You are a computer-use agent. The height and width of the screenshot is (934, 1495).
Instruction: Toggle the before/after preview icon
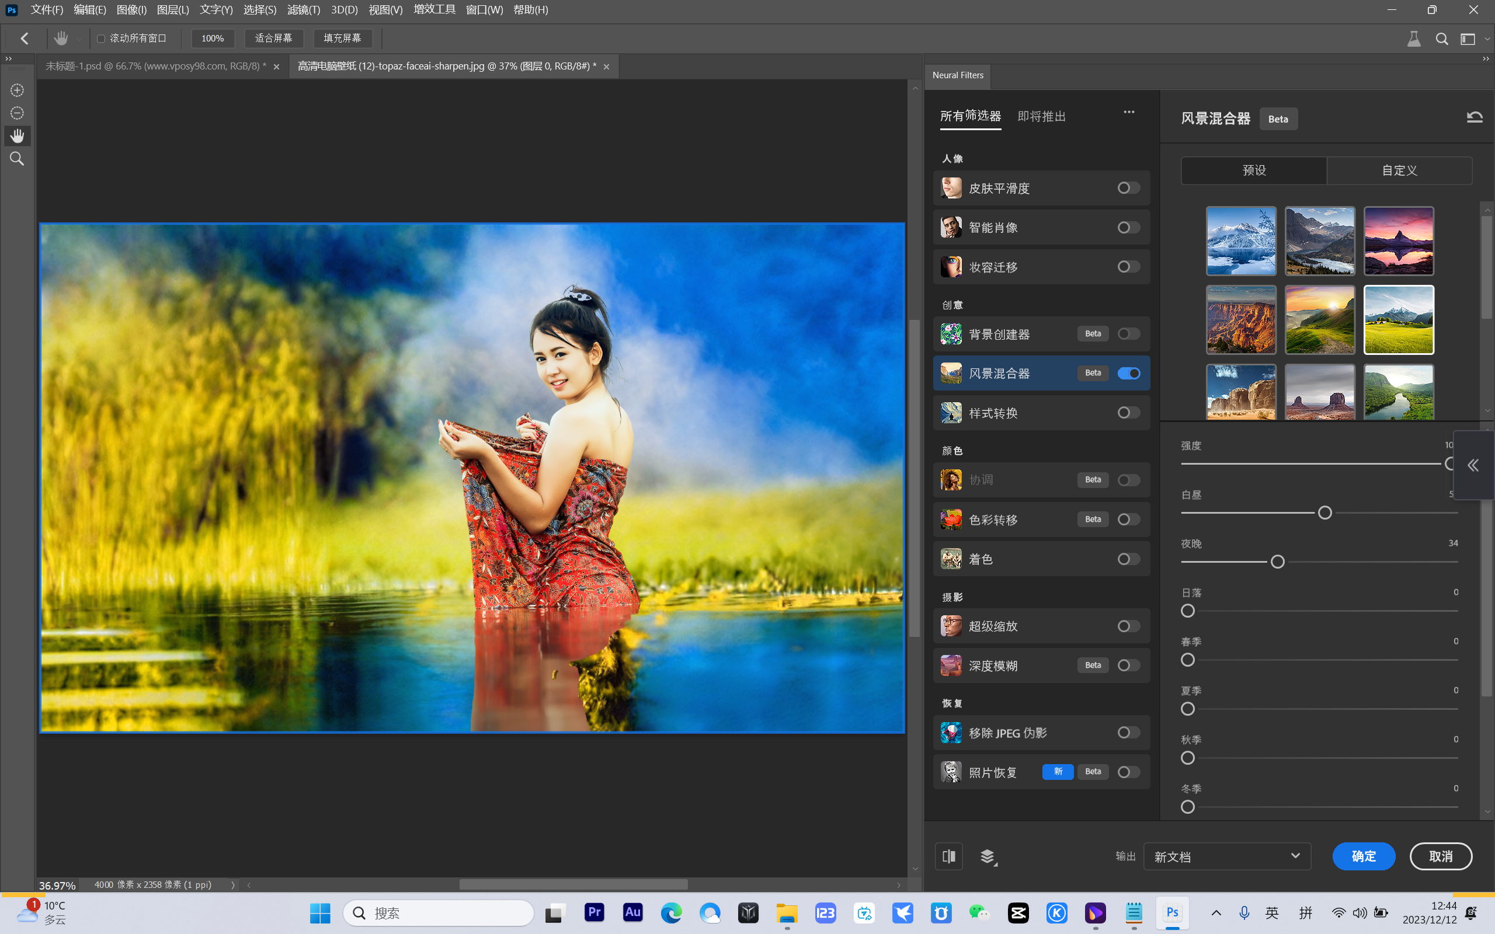point(948,856)
